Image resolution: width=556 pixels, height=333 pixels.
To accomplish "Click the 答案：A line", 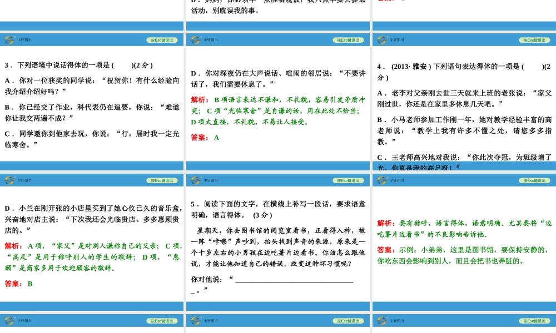I will coord(205,138).
